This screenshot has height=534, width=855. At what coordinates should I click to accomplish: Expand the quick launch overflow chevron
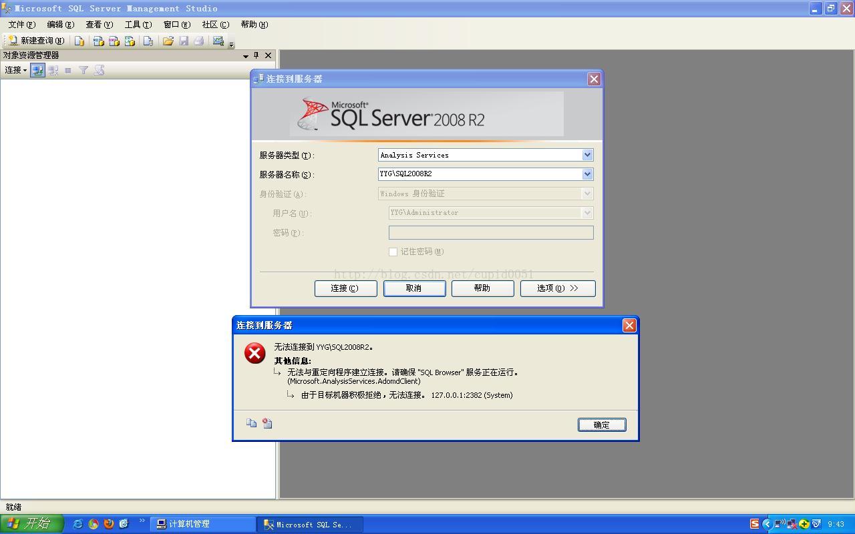[142, 521]
